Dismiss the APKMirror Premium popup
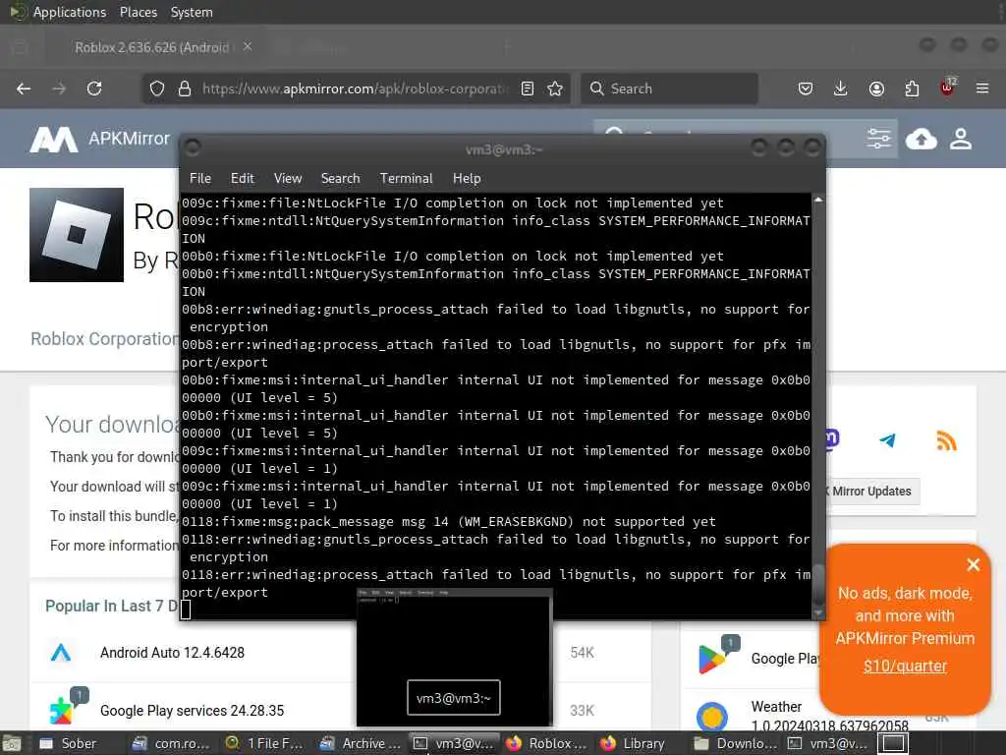This screenshot has height=755, width=1006. pyautogui.click(x=974, y=564)
